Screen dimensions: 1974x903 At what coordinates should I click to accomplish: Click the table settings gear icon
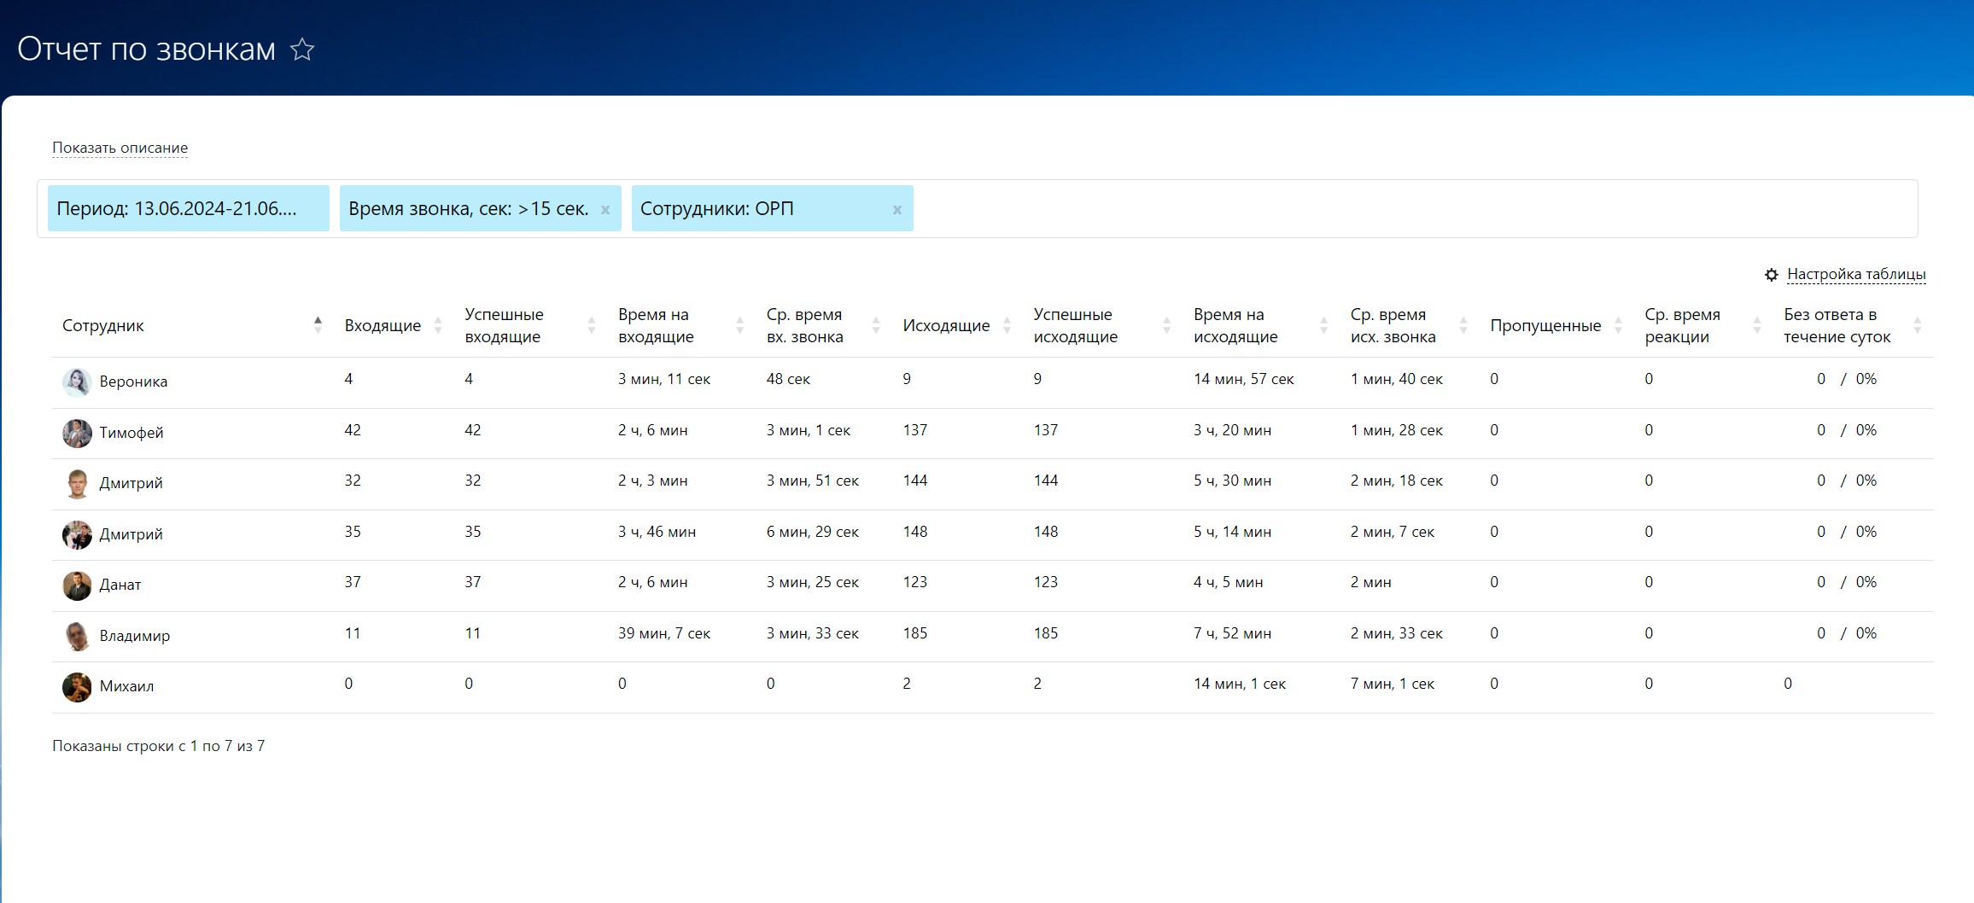click(1771, 275)
